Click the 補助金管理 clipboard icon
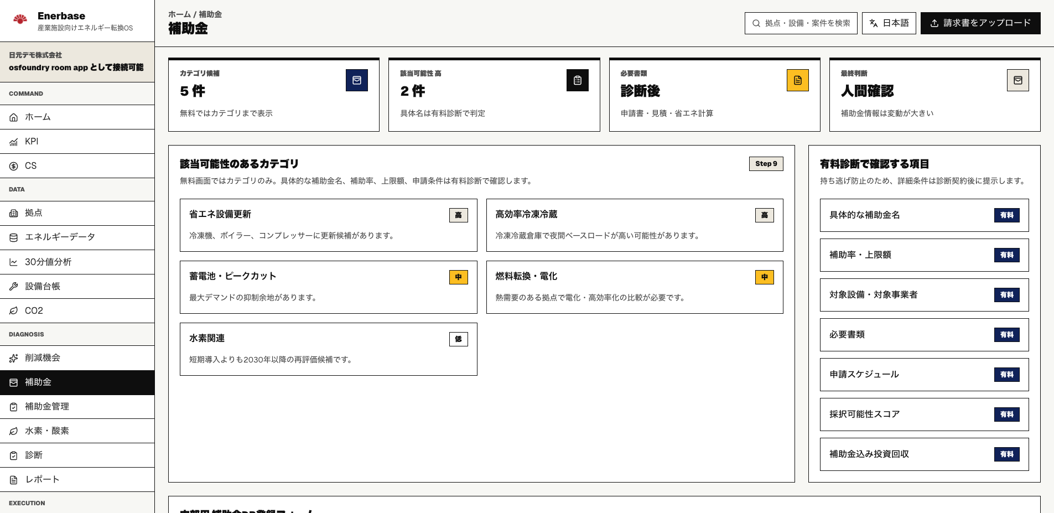Viewport: 1054px width, 513px height. [x=14, y=407]
